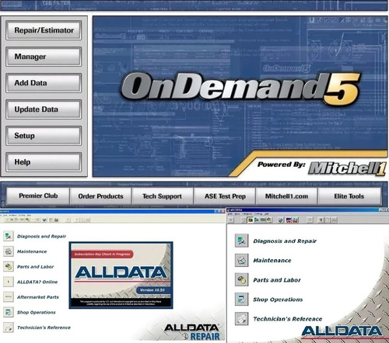Open 'Shop Operations' link in ALLDATA Repair window
This screenshot has height=343, width=389.
37,313
